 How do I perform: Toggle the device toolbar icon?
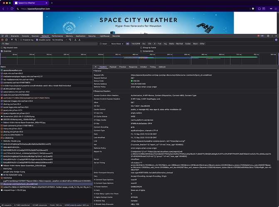7,36
